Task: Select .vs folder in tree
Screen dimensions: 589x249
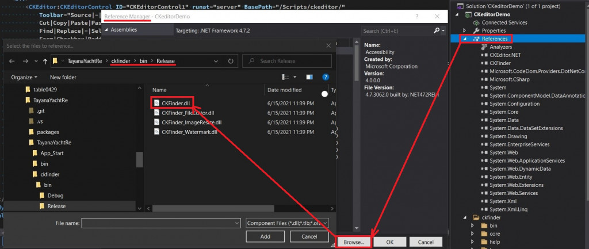Action: (x=40, y=121)
